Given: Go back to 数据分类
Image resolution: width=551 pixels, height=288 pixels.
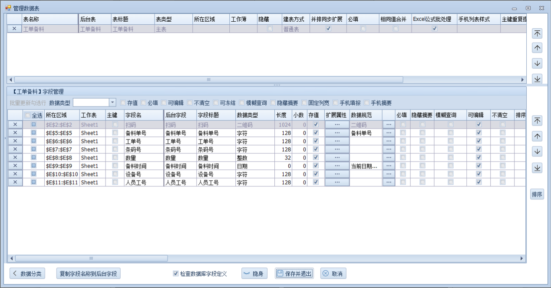Looking at the screenshot, I should [x=27, y=274].
